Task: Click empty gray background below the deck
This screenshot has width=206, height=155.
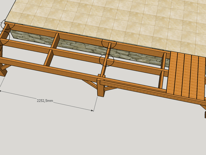Action: point(137,131)
